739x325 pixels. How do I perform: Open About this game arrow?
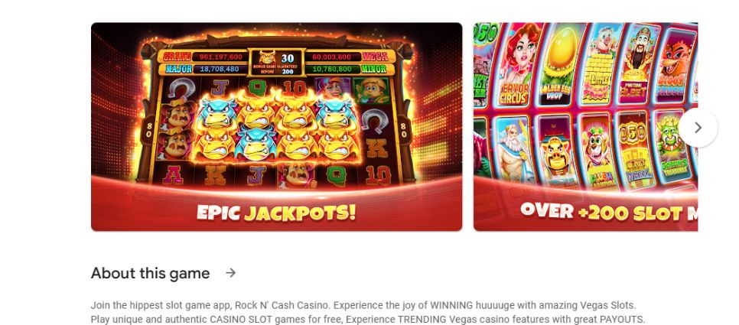pyautogui.click(x=230, y=273)
